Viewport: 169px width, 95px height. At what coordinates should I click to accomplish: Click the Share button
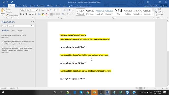click(x=164, y=6)
